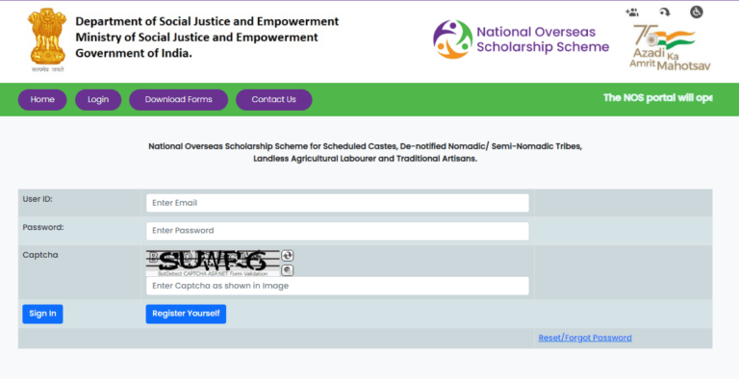Click the Government of India emblem
The height and width of the screenshot is (379, 739).
(x=47, y=40)
